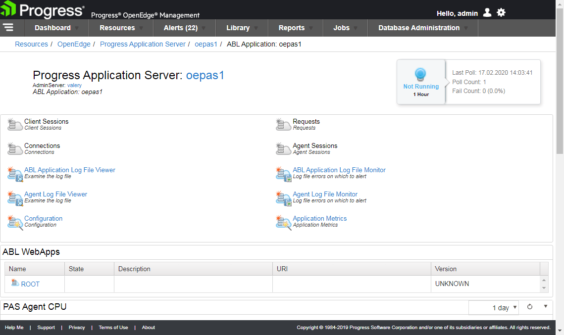Expand the Reports dropdown arrow
The image size is (564, 335).
point(311,28)
